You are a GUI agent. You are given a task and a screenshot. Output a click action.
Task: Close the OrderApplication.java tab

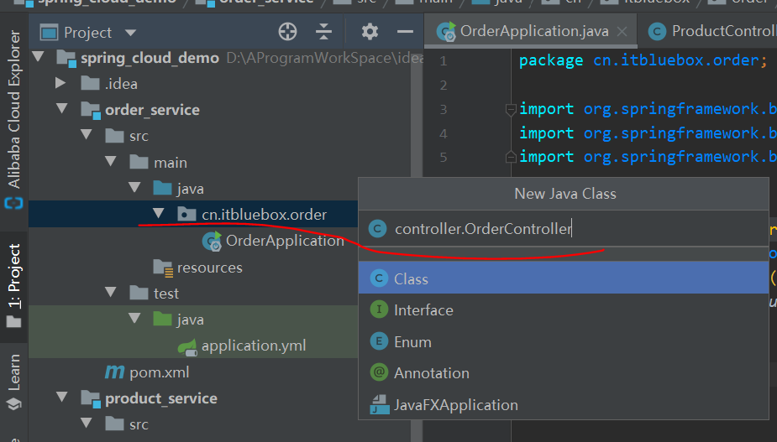(x=622, y=32)
